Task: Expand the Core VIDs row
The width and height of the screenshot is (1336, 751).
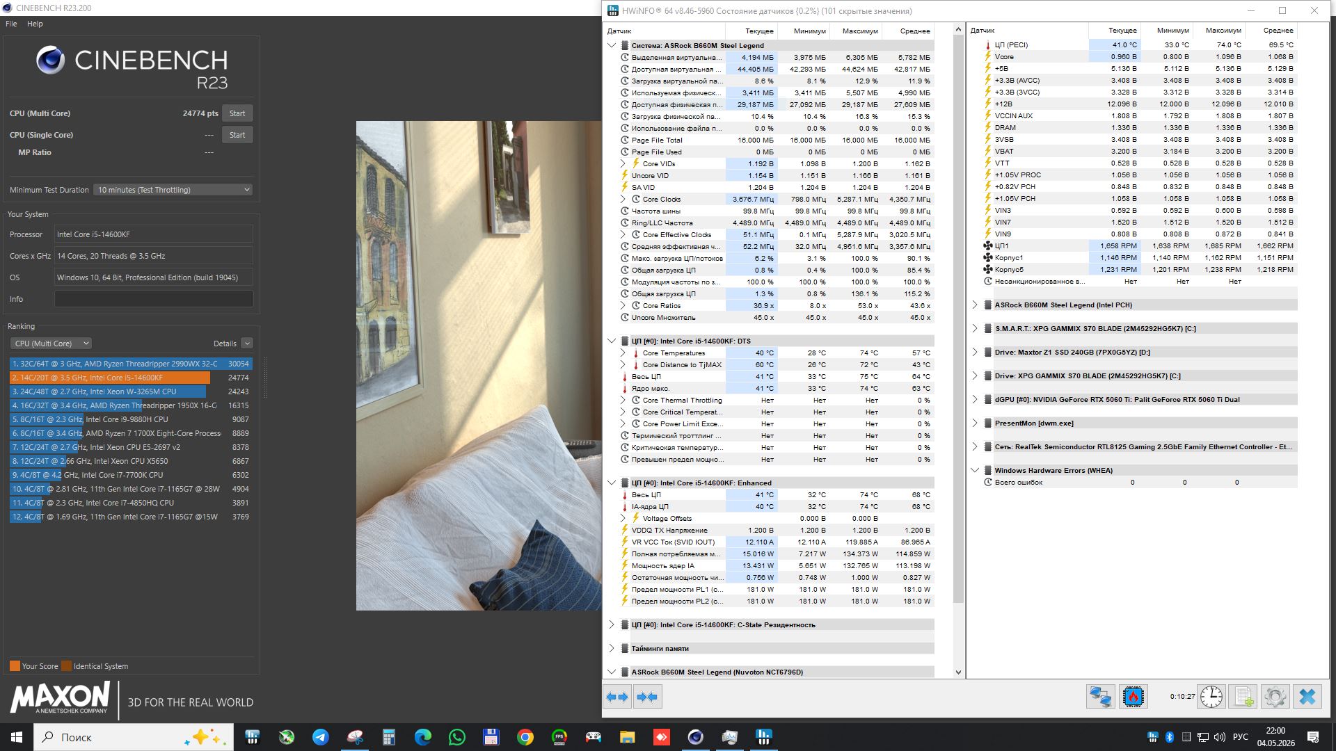Action: click(623, 164)
